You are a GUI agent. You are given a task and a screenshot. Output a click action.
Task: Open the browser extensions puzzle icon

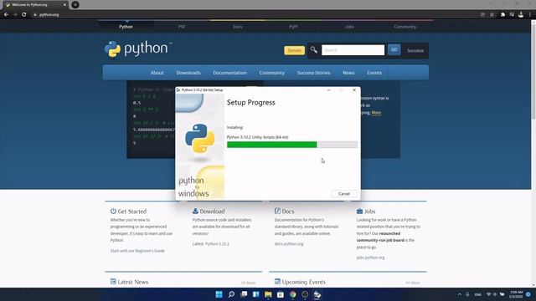502,15
